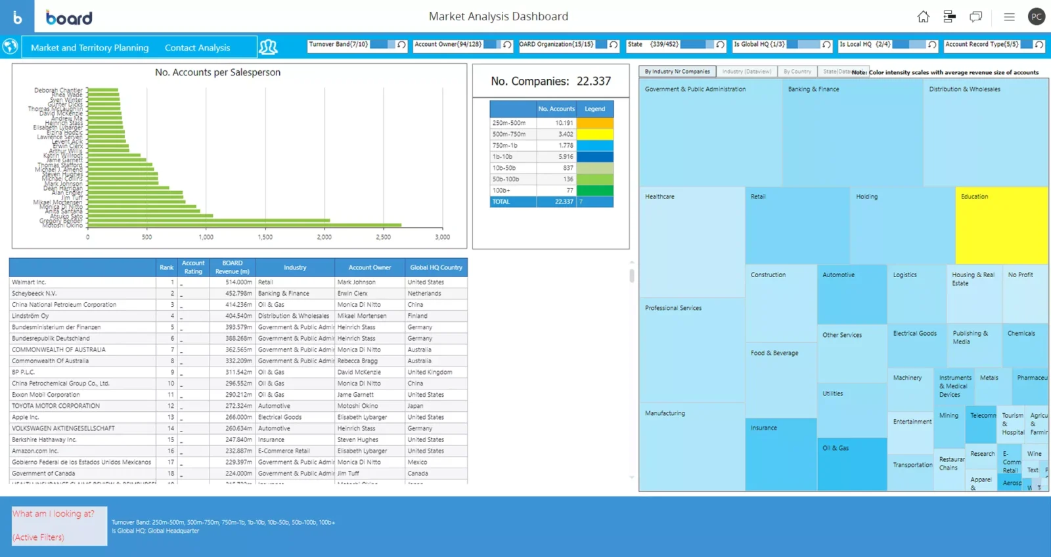The width and height of the screenshot is (1051, 557).
Task: Open the hamburger main menu
Action: [x=1009, y=17]
